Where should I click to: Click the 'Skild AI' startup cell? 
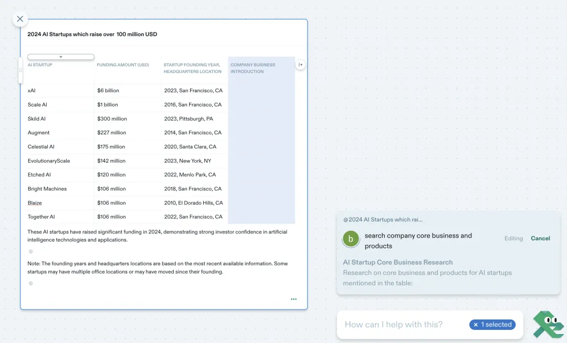click(60, 119)
